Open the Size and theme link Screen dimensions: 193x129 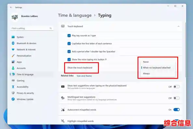click(84, 76)
